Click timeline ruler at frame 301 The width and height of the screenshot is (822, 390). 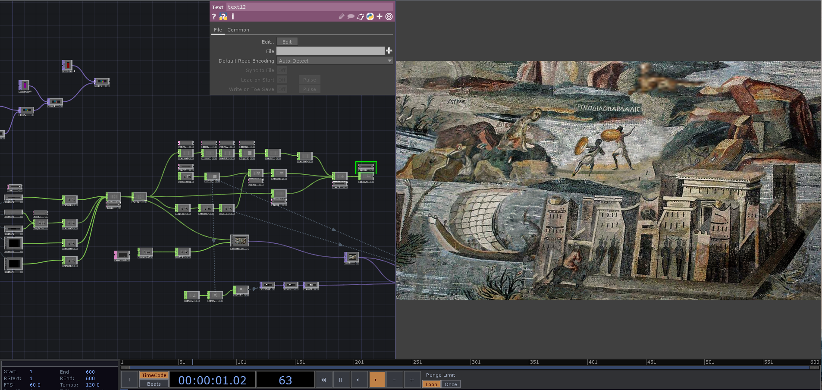point(476,362)
